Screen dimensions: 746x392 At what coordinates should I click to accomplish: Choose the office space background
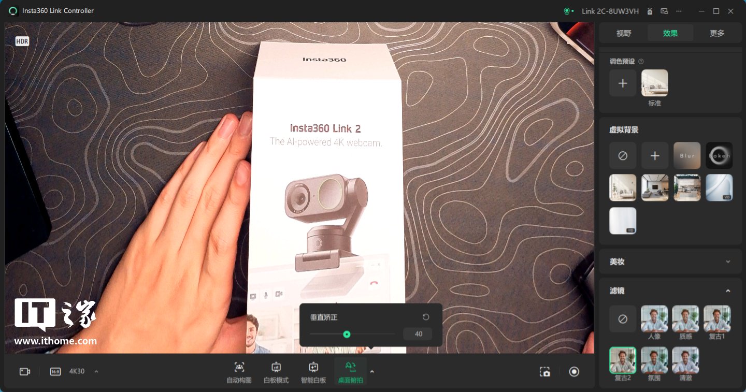click(687, 187)
